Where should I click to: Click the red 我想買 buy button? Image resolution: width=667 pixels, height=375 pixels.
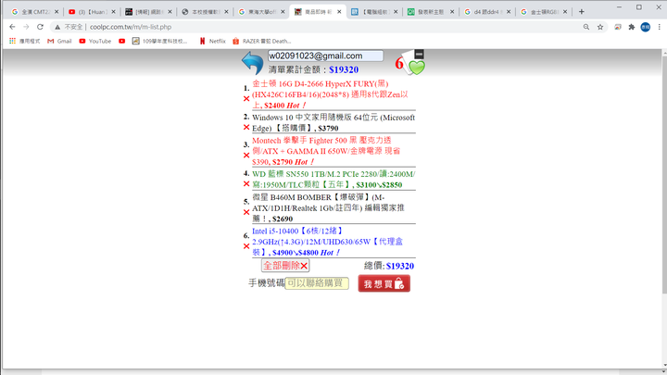click(384, 283)
